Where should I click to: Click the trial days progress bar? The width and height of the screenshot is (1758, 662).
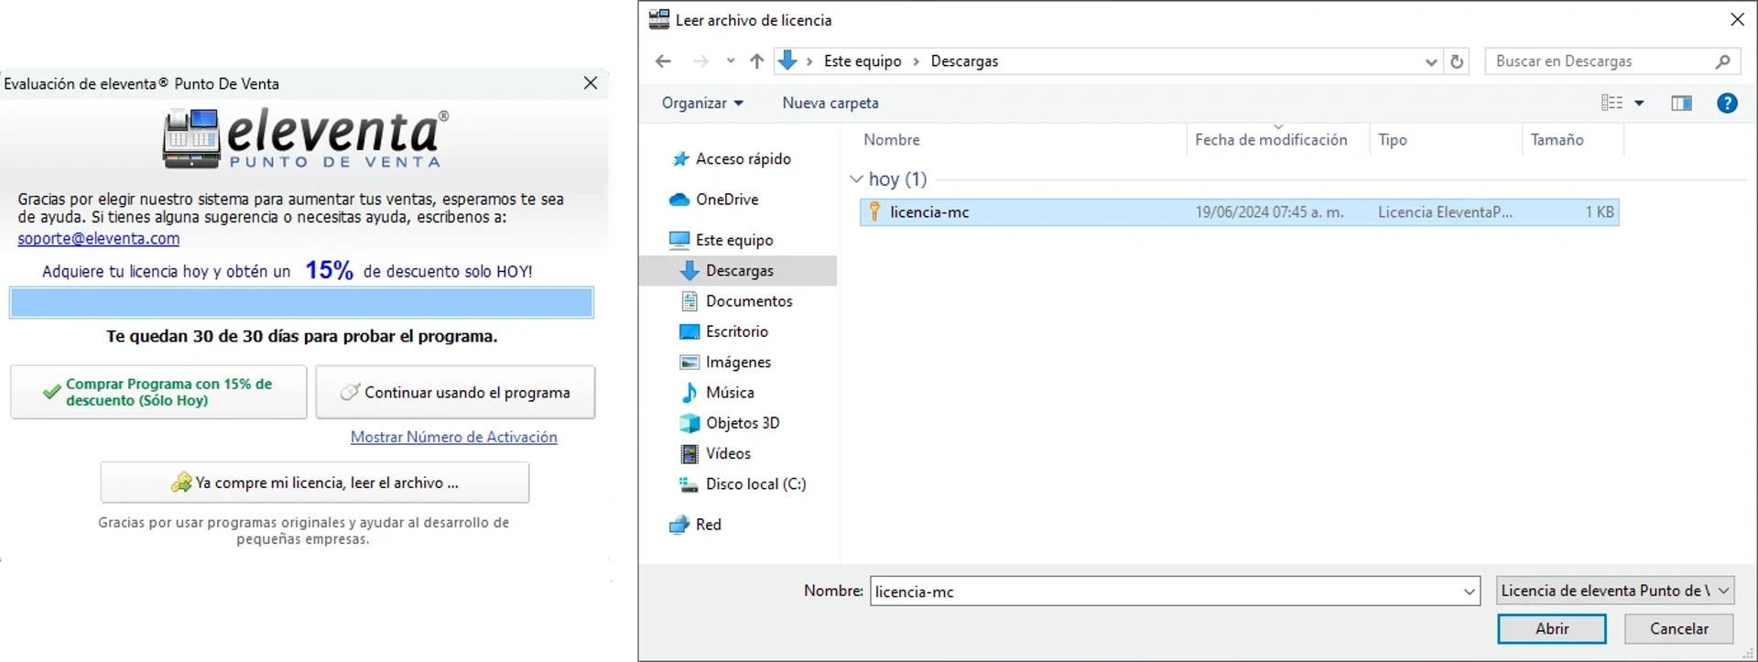(301, 303)
